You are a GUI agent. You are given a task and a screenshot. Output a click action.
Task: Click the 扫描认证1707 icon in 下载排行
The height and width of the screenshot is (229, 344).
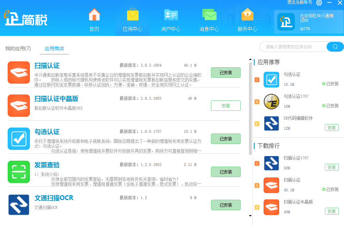click(271, 163)
